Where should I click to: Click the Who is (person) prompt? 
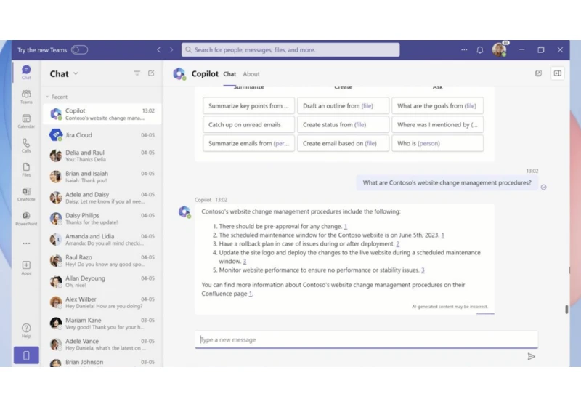pyautogui.click(x=438, y=143)
